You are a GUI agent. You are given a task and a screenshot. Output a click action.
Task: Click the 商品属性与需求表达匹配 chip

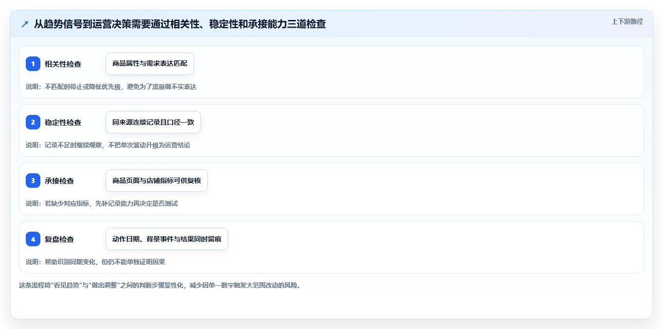150,64
